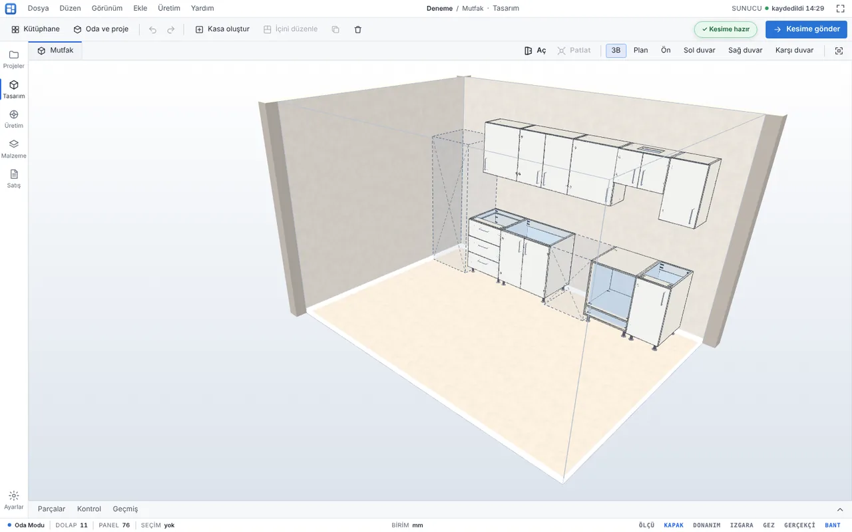
Task: Open Oda ve proje
Action: click(101, 29)
